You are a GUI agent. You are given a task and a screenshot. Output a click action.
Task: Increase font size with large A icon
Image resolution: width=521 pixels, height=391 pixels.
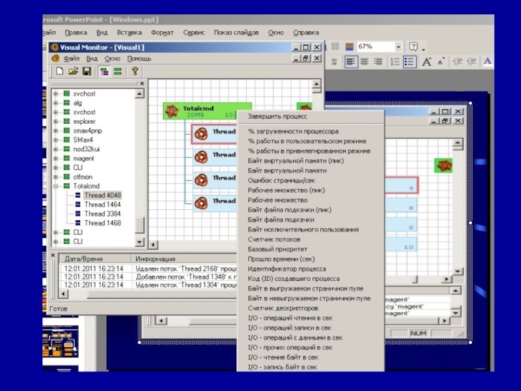click(x=427, y=61)
